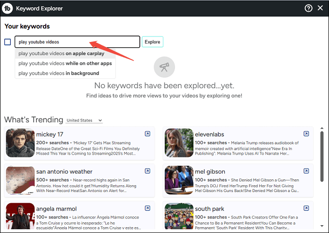
Task: Click the angela marmol thumbnail image
Action: coord(20,216)
